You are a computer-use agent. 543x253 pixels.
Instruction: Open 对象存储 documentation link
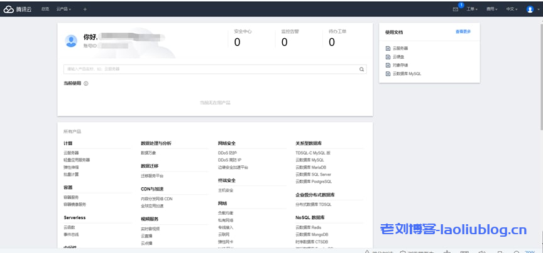pyautogui.click(x=400, y=65)
